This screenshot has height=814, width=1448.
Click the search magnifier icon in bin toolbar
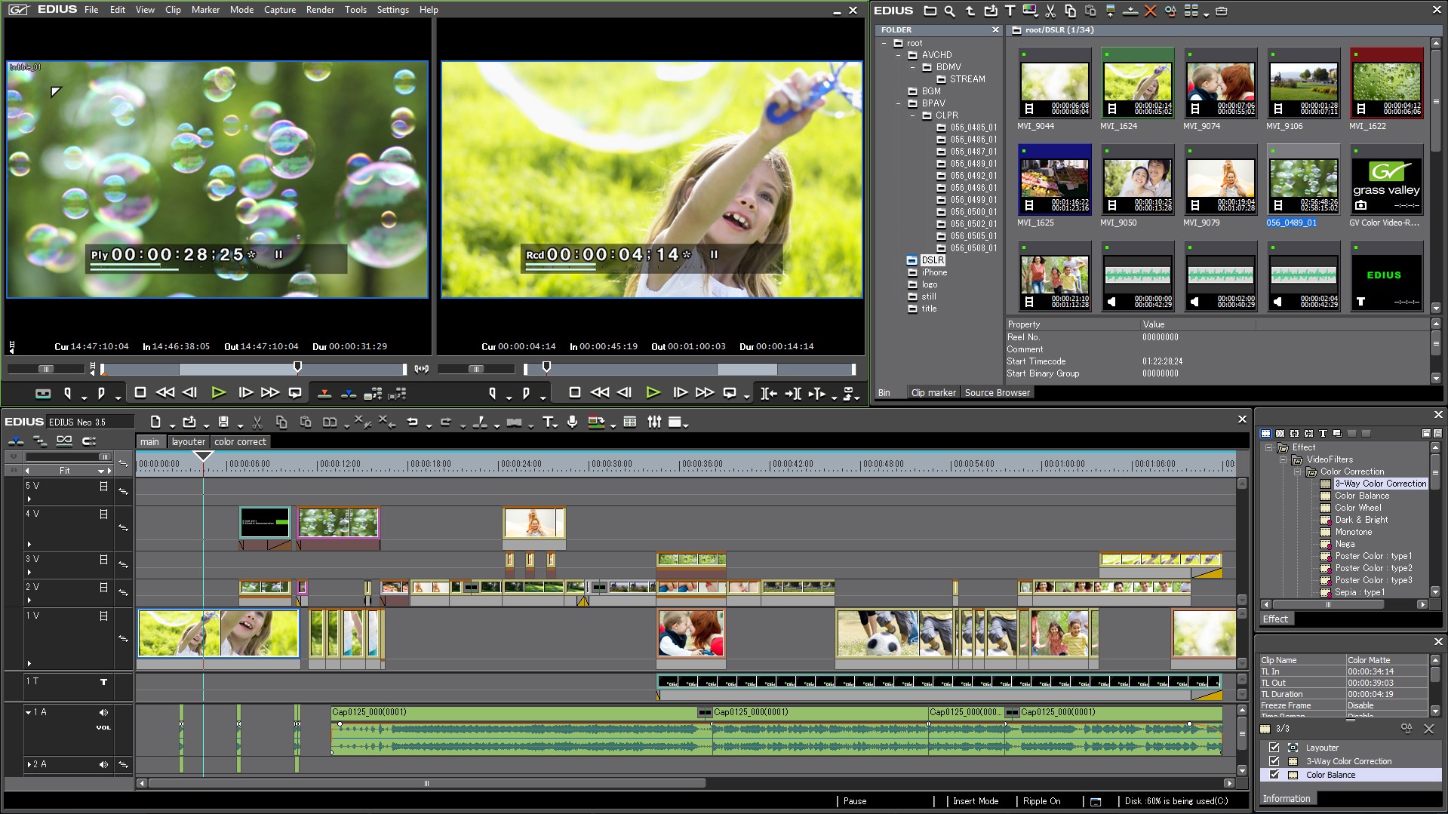click(x=949, y=11)
